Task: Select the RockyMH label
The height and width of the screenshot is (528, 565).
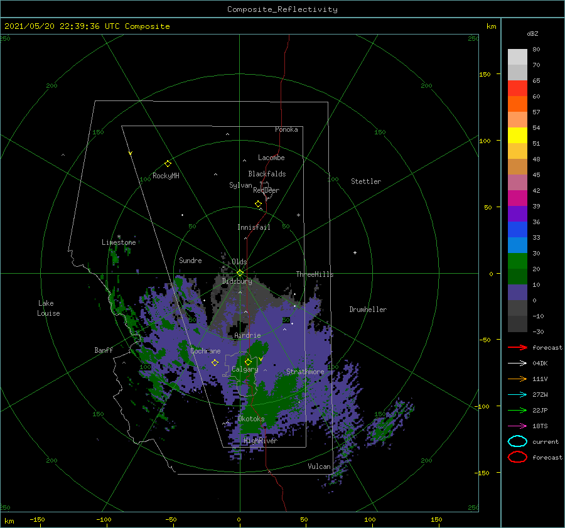Action: pos(166,176)
